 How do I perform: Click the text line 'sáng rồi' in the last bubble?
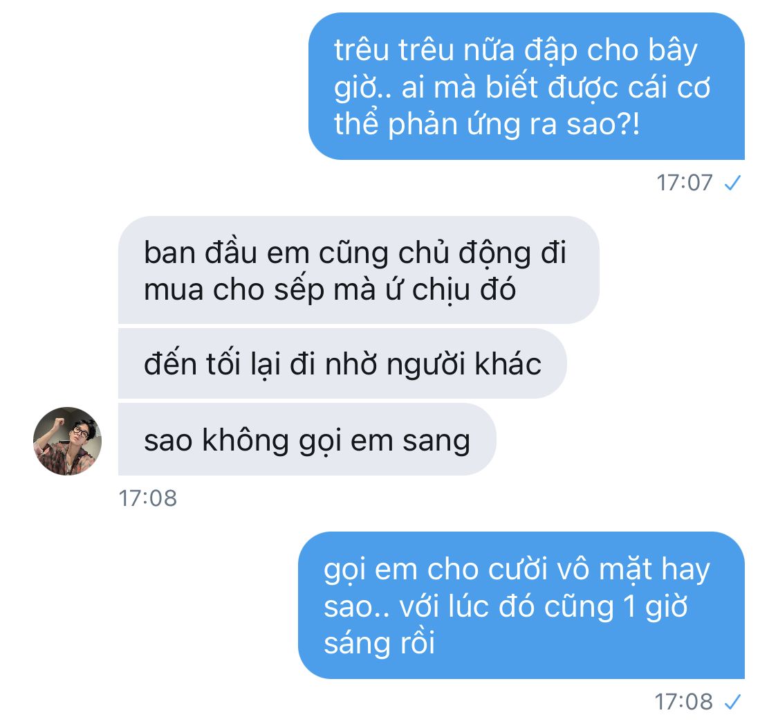pyautogui.click(x=379, y=642)
